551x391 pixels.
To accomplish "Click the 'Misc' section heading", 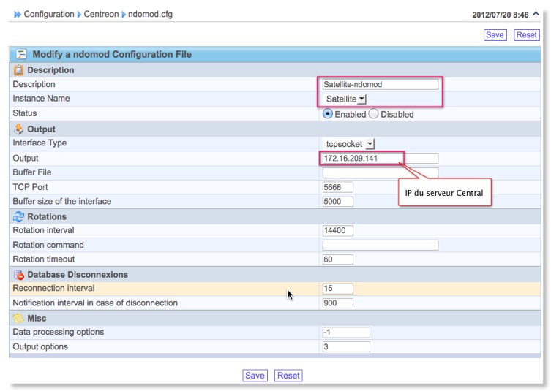I will (x=37, y=319).
